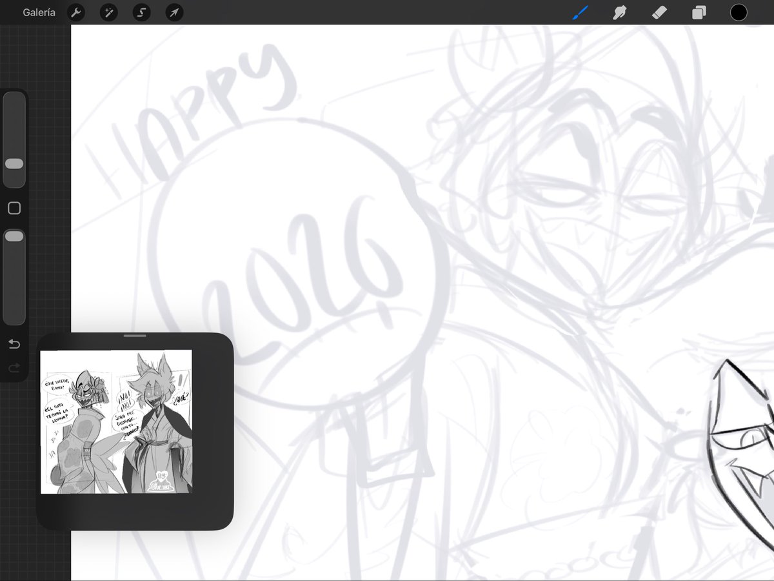Tap the undo arrow

point(14,344)
